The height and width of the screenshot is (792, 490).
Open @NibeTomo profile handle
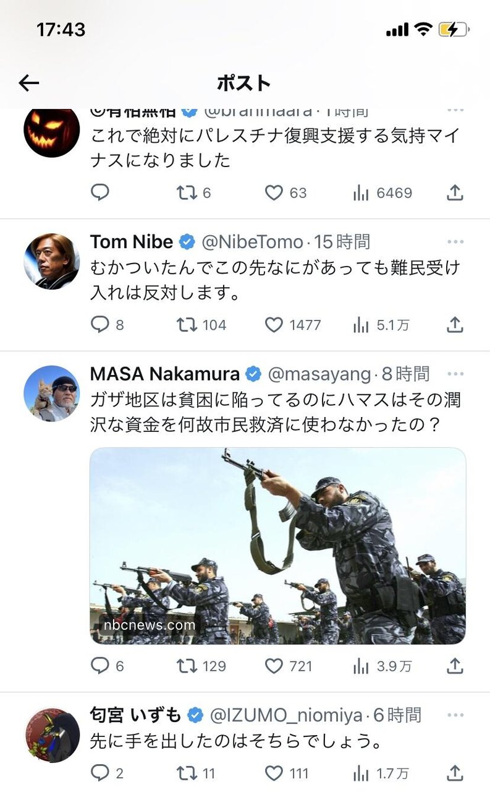pos(252,242)
